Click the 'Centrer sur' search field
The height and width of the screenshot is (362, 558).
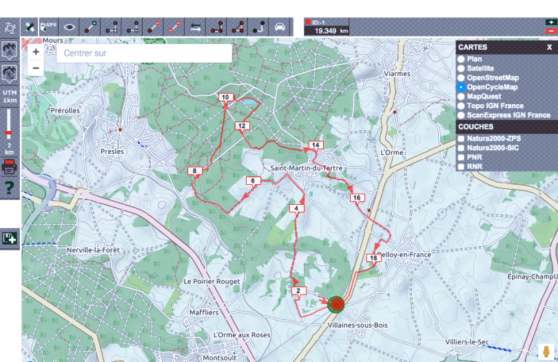(x=143, y=53)
